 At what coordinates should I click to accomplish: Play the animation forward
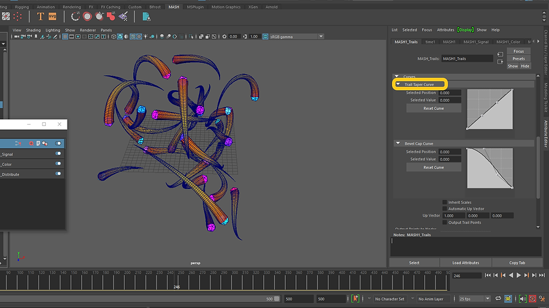coord(519,275)
